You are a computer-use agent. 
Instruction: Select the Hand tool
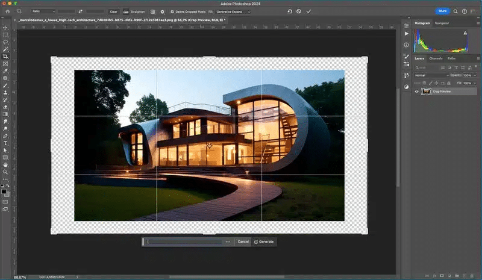5,164
